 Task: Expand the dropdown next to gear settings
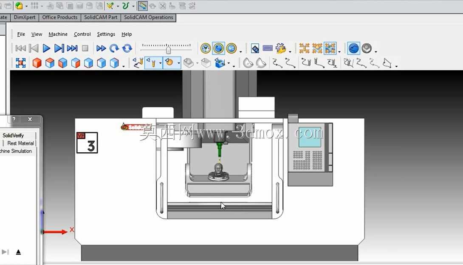coord(290,52)
